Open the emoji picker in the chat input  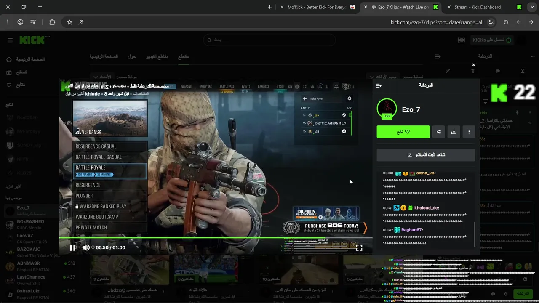pyautogui.click(x=525, y=279)
